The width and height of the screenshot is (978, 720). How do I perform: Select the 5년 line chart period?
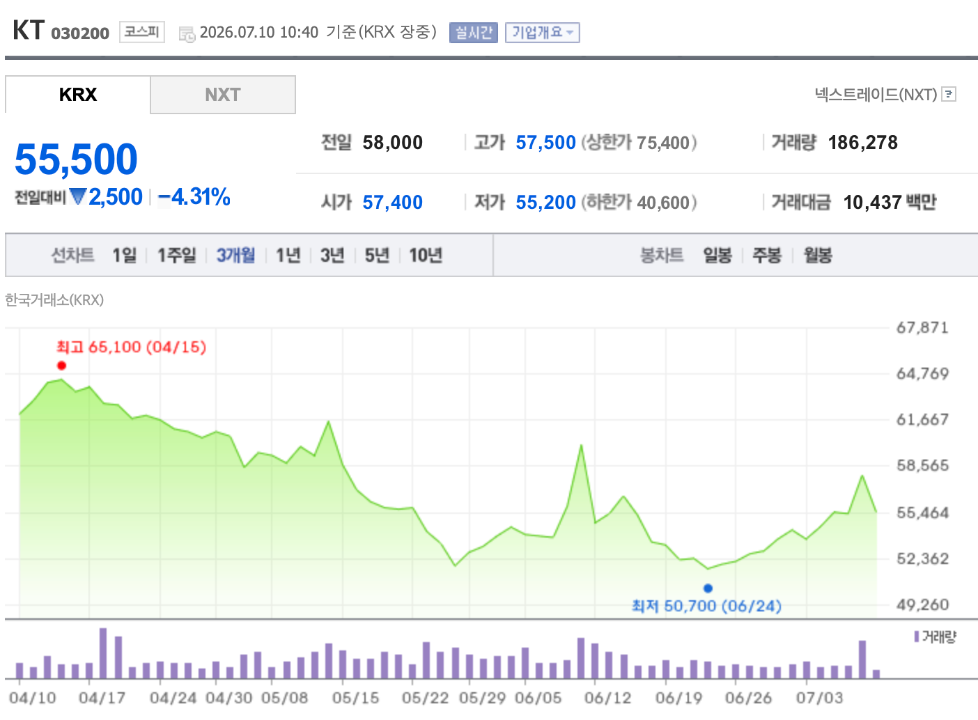pyautogui.click(x=377, y=256)
